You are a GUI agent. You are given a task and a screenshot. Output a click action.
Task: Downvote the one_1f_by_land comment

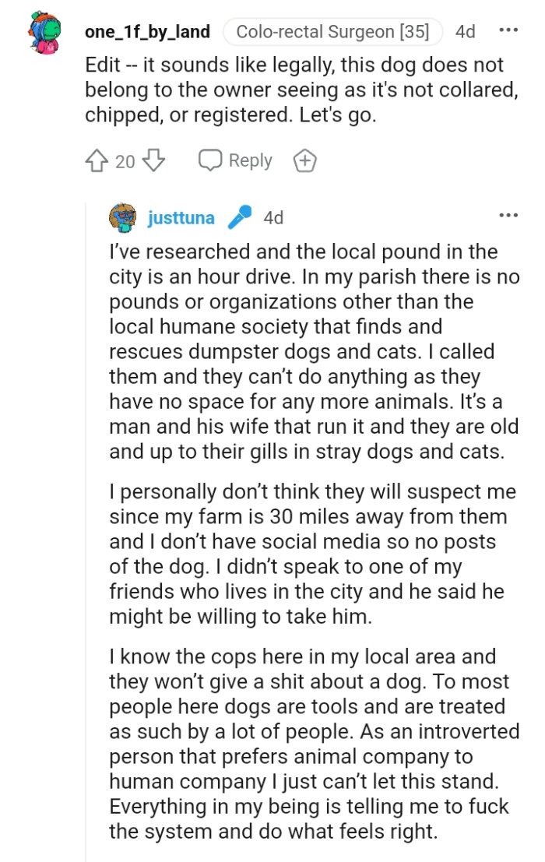155,161
